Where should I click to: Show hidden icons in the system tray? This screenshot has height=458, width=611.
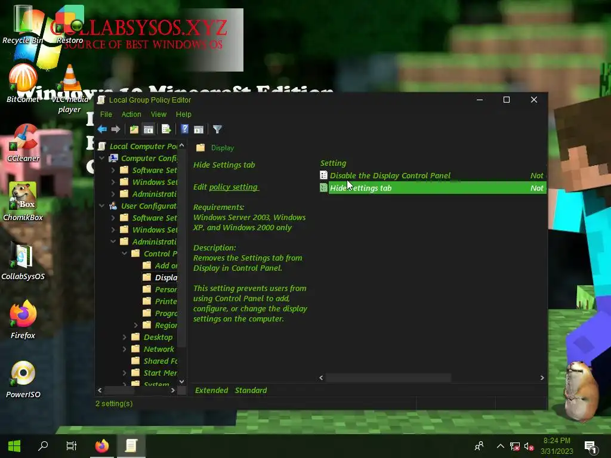[x=501, y=446]
